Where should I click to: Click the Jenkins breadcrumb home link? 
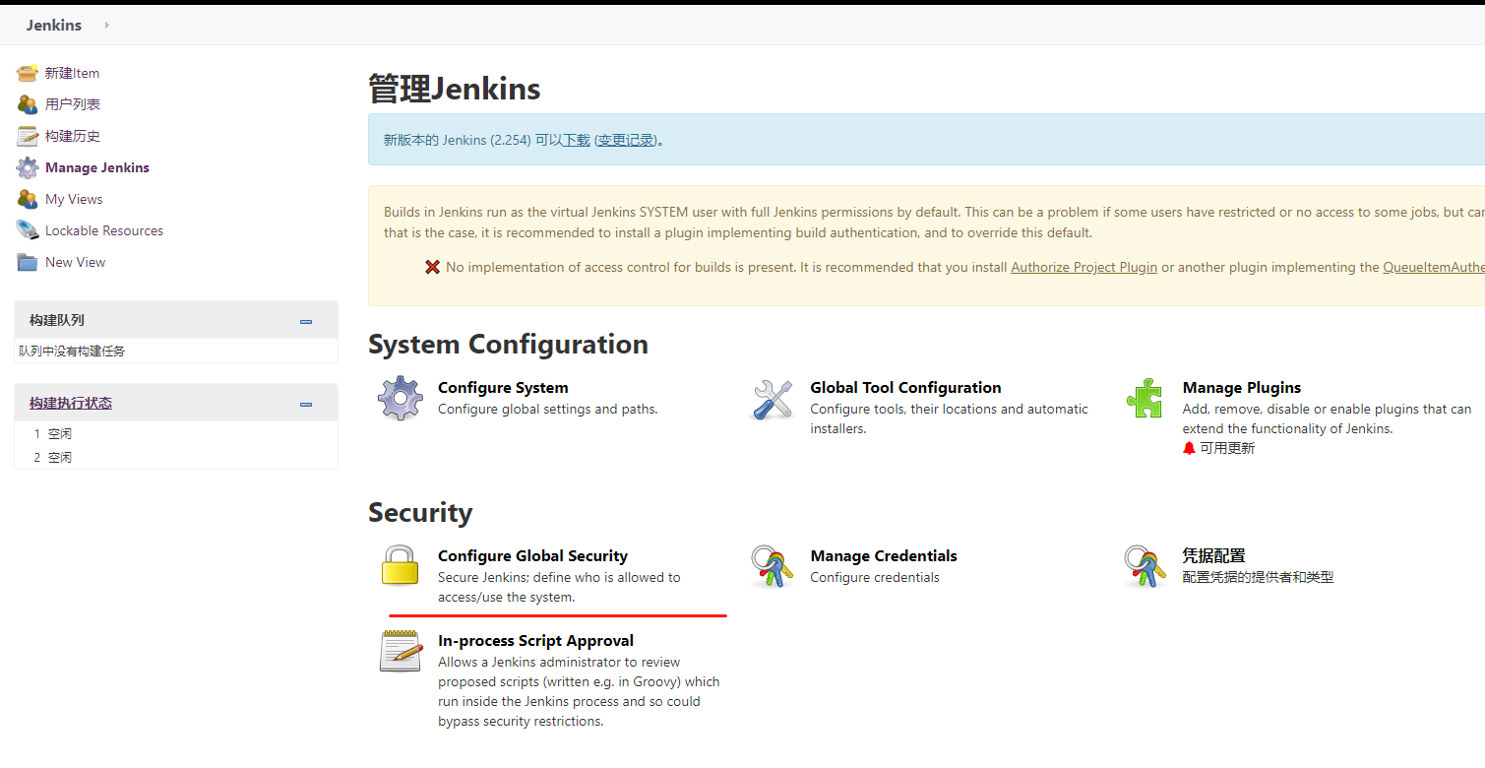(x=54, y=25)
